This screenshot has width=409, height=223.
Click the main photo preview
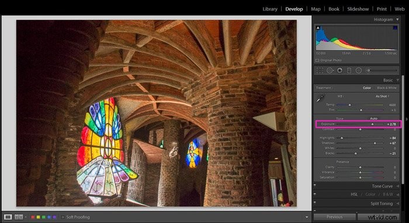[157, 113]
